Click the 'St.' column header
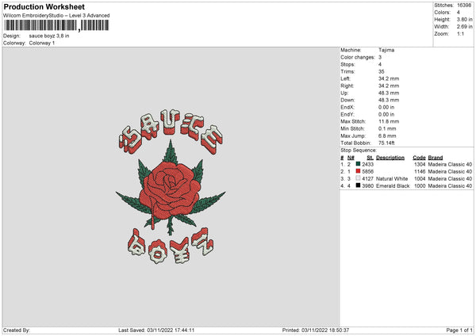Image resolution: width=476 pixels, height=336 pixels. [x=370, y=158]
